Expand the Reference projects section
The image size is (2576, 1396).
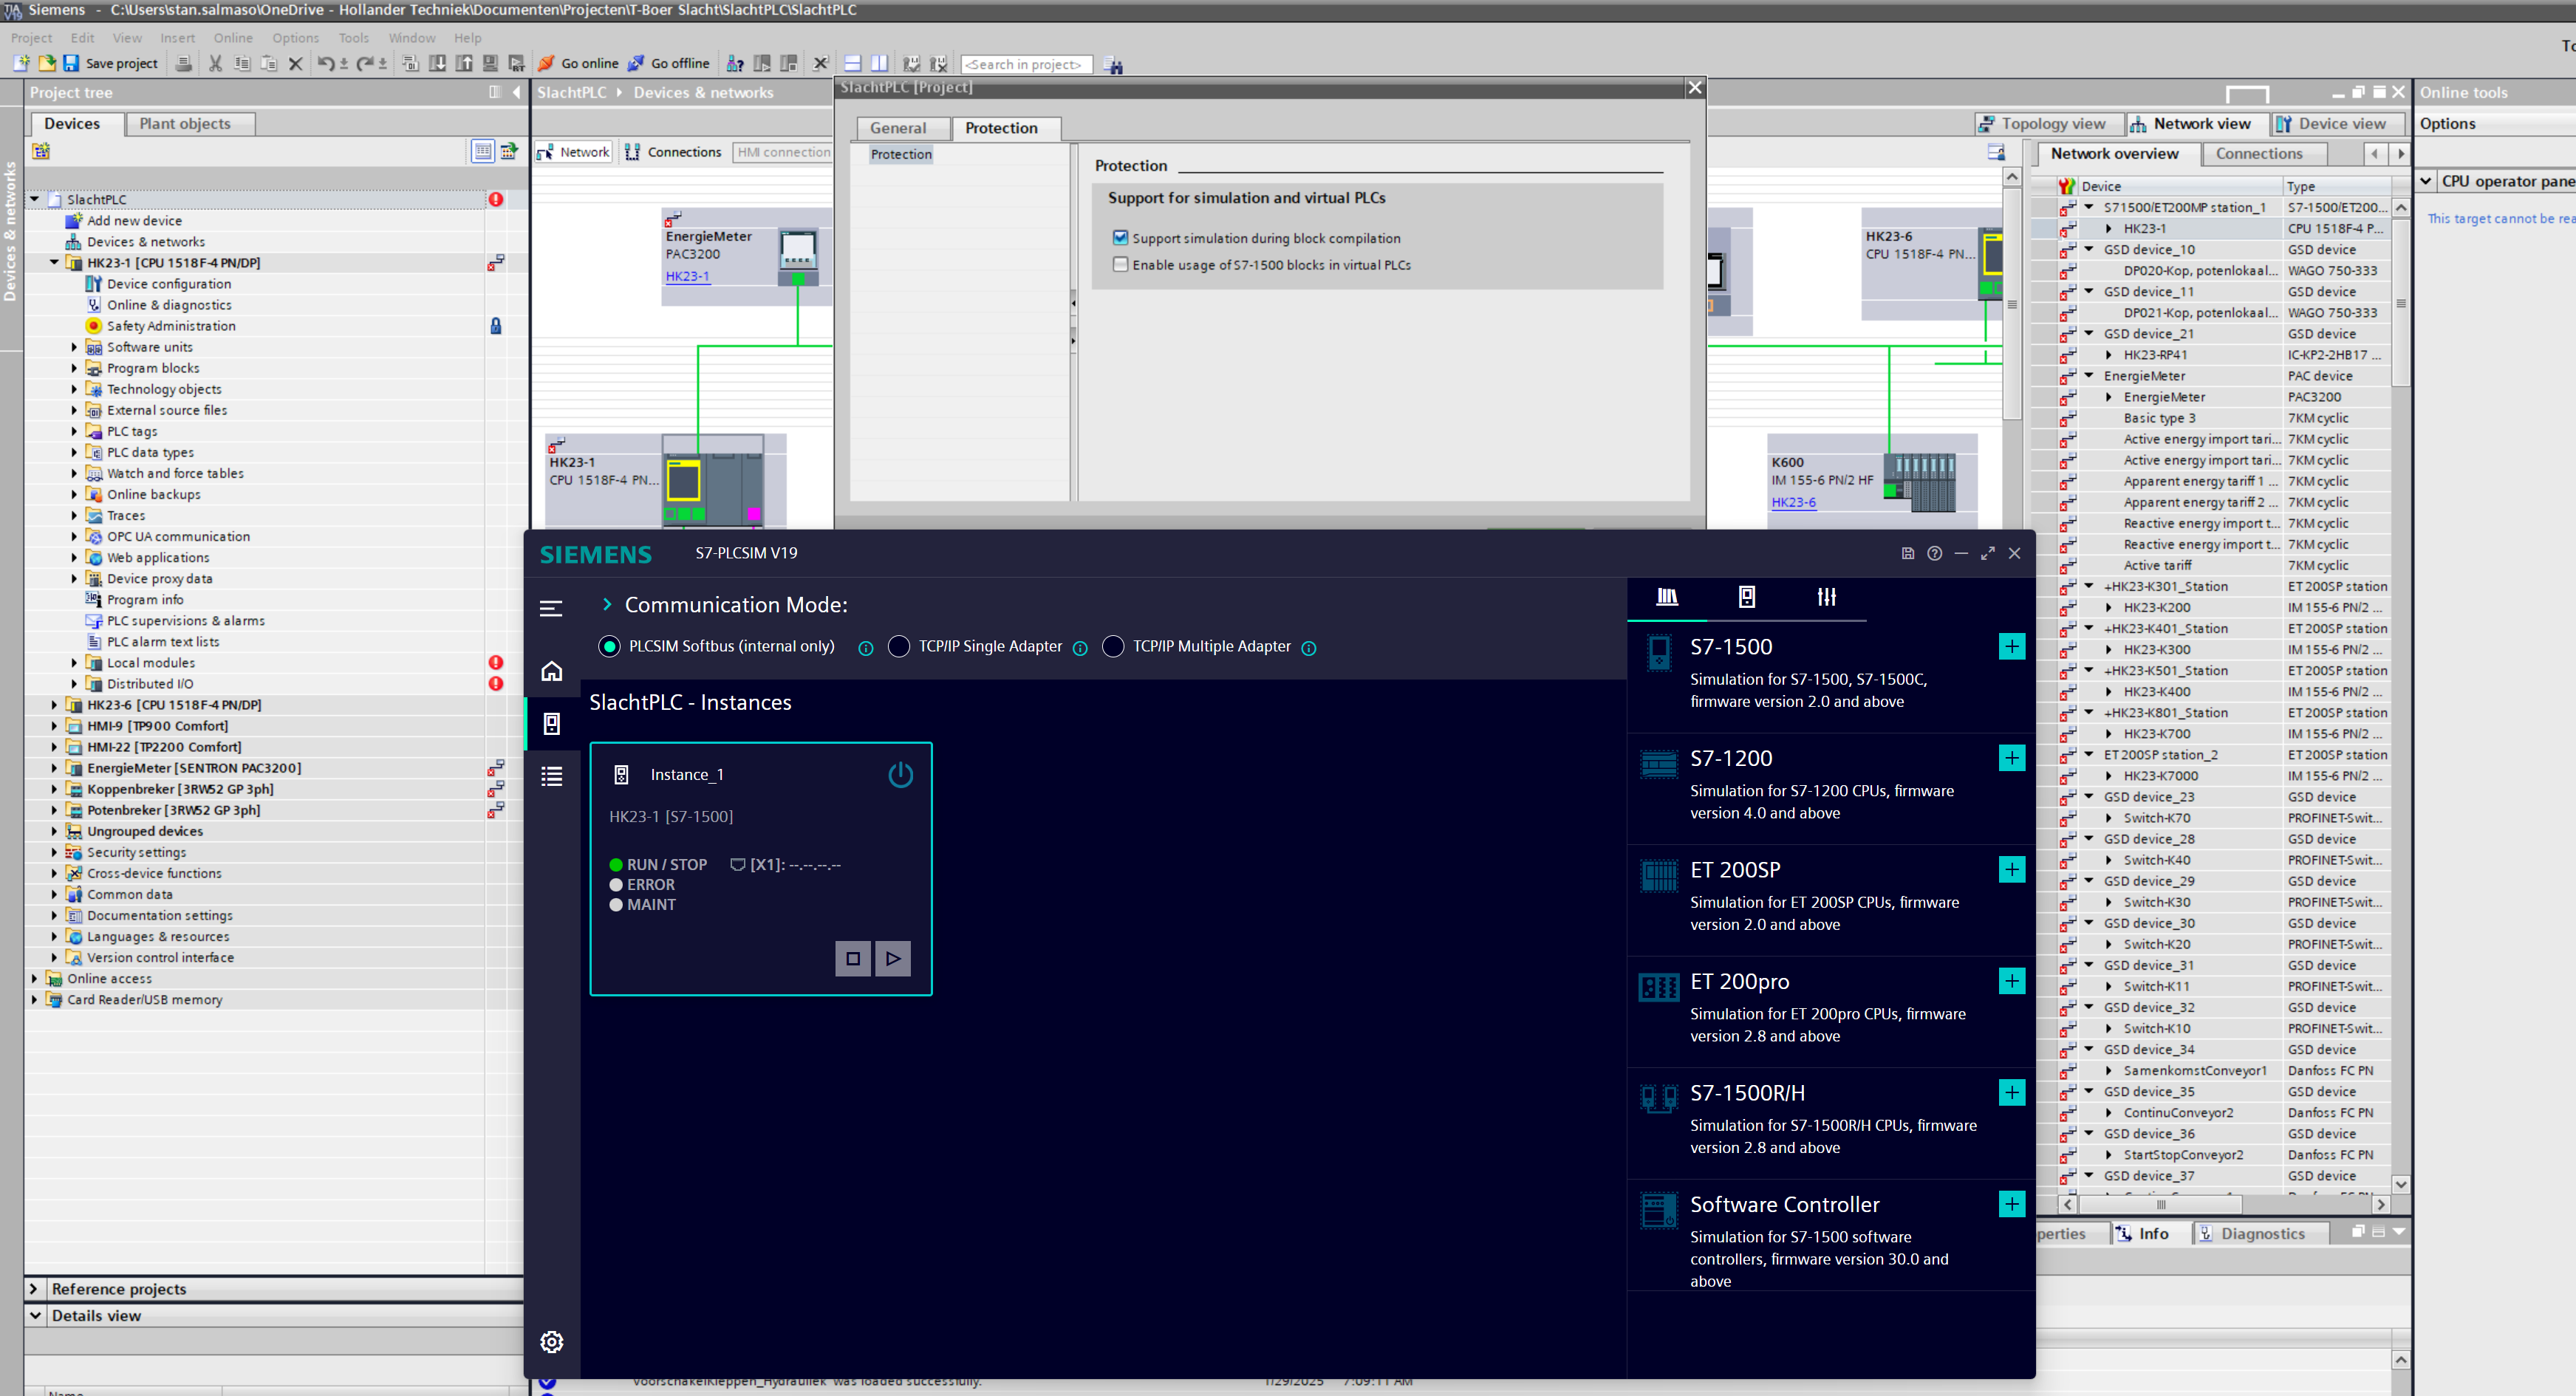click(34, 1288)
